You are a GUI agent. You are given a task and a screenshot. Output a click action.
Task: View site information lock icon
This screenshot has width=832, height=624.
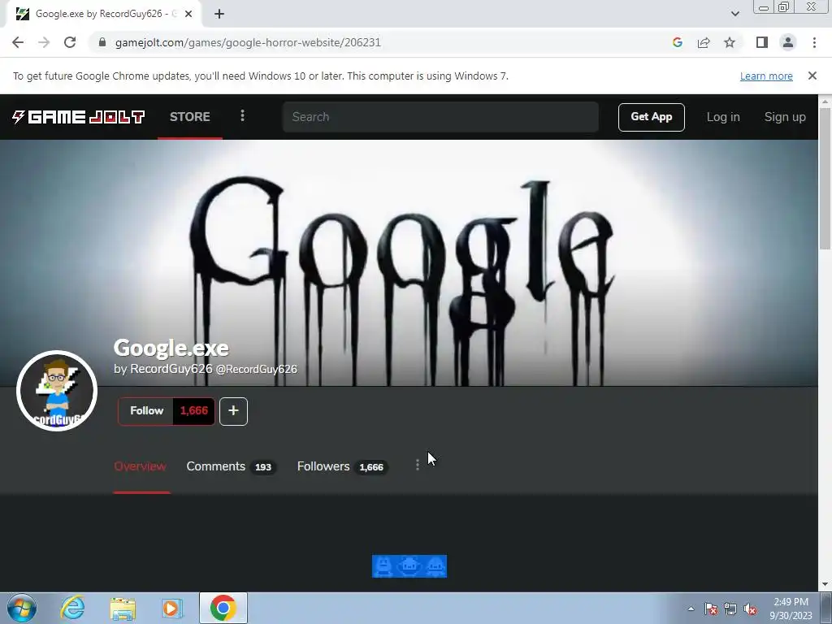click(x=102, y=42)
